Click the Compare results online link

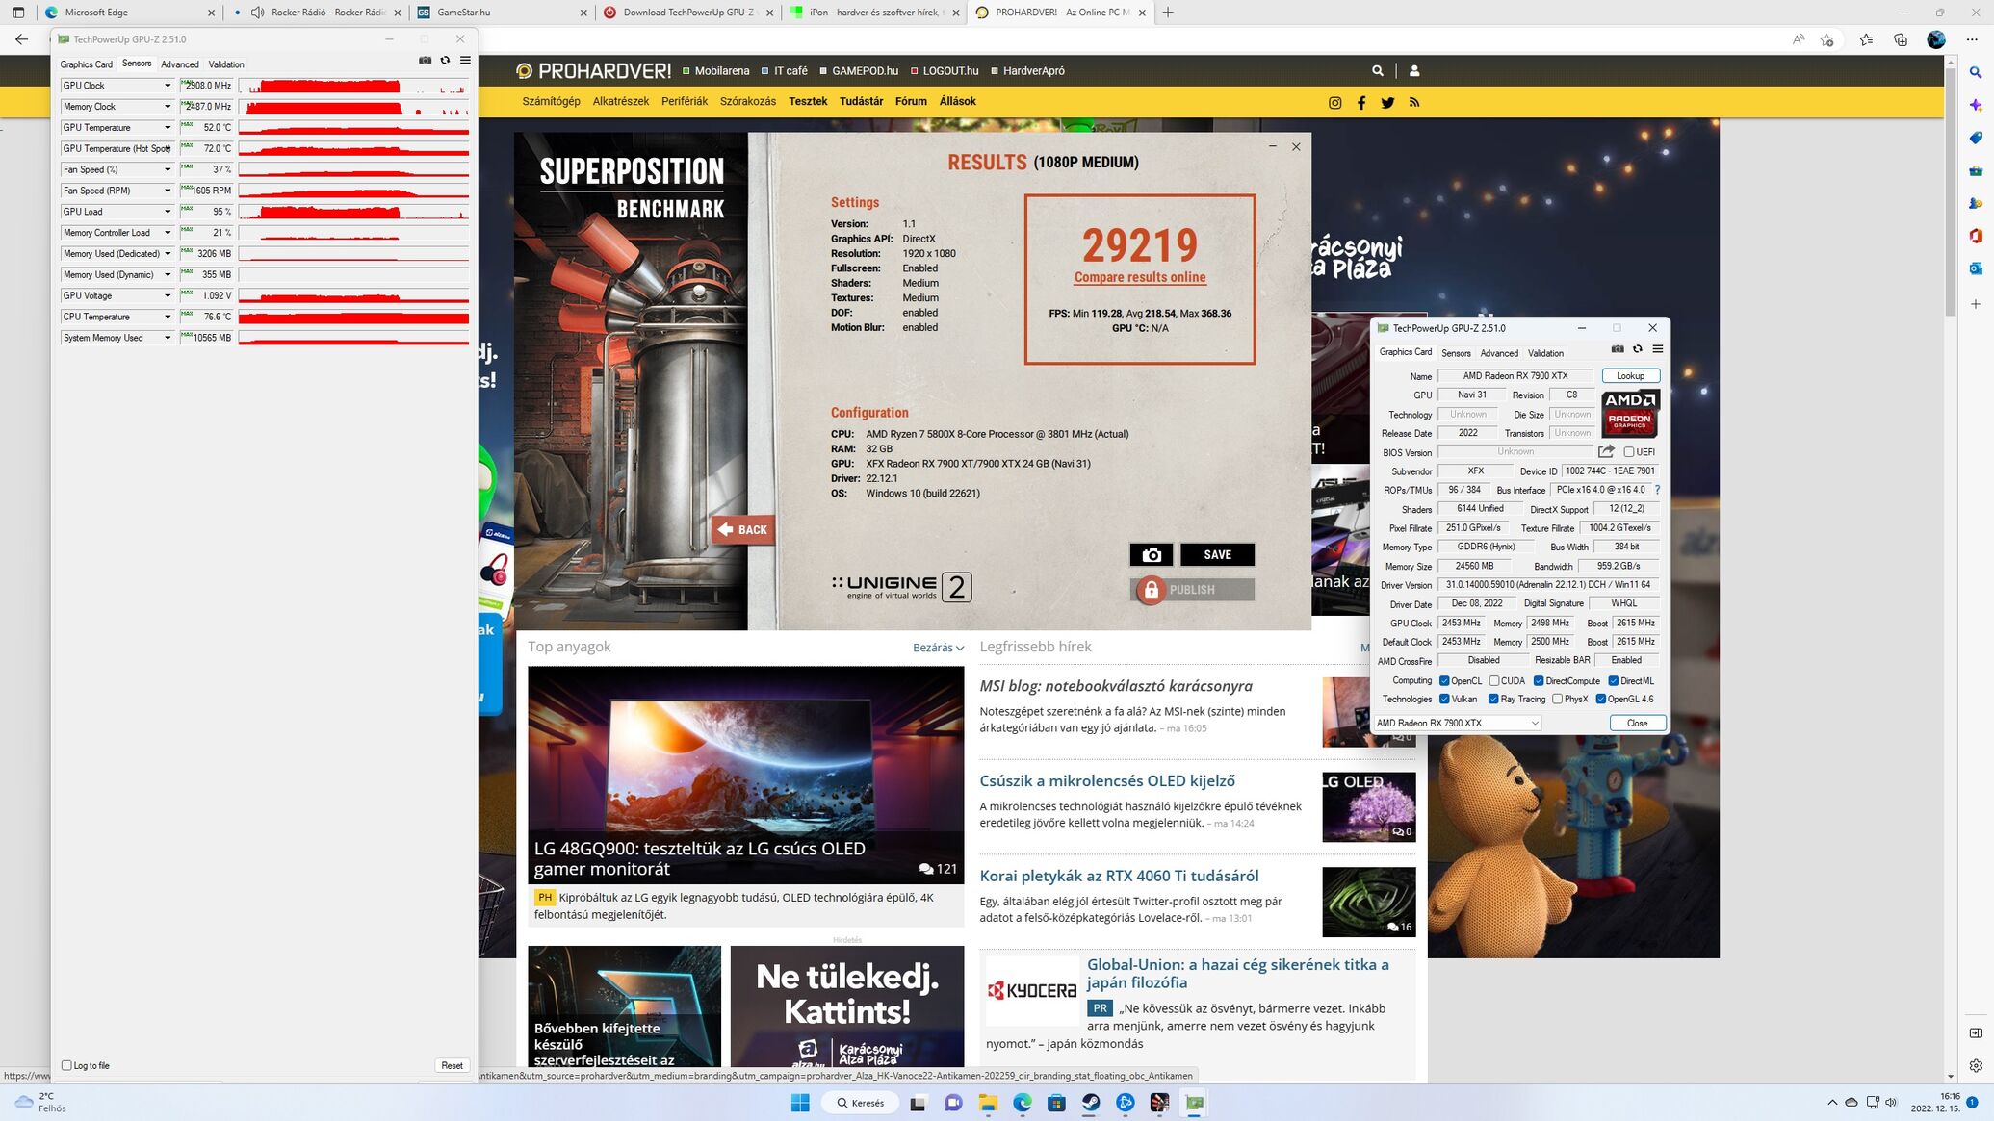(x=1140, y=277)
